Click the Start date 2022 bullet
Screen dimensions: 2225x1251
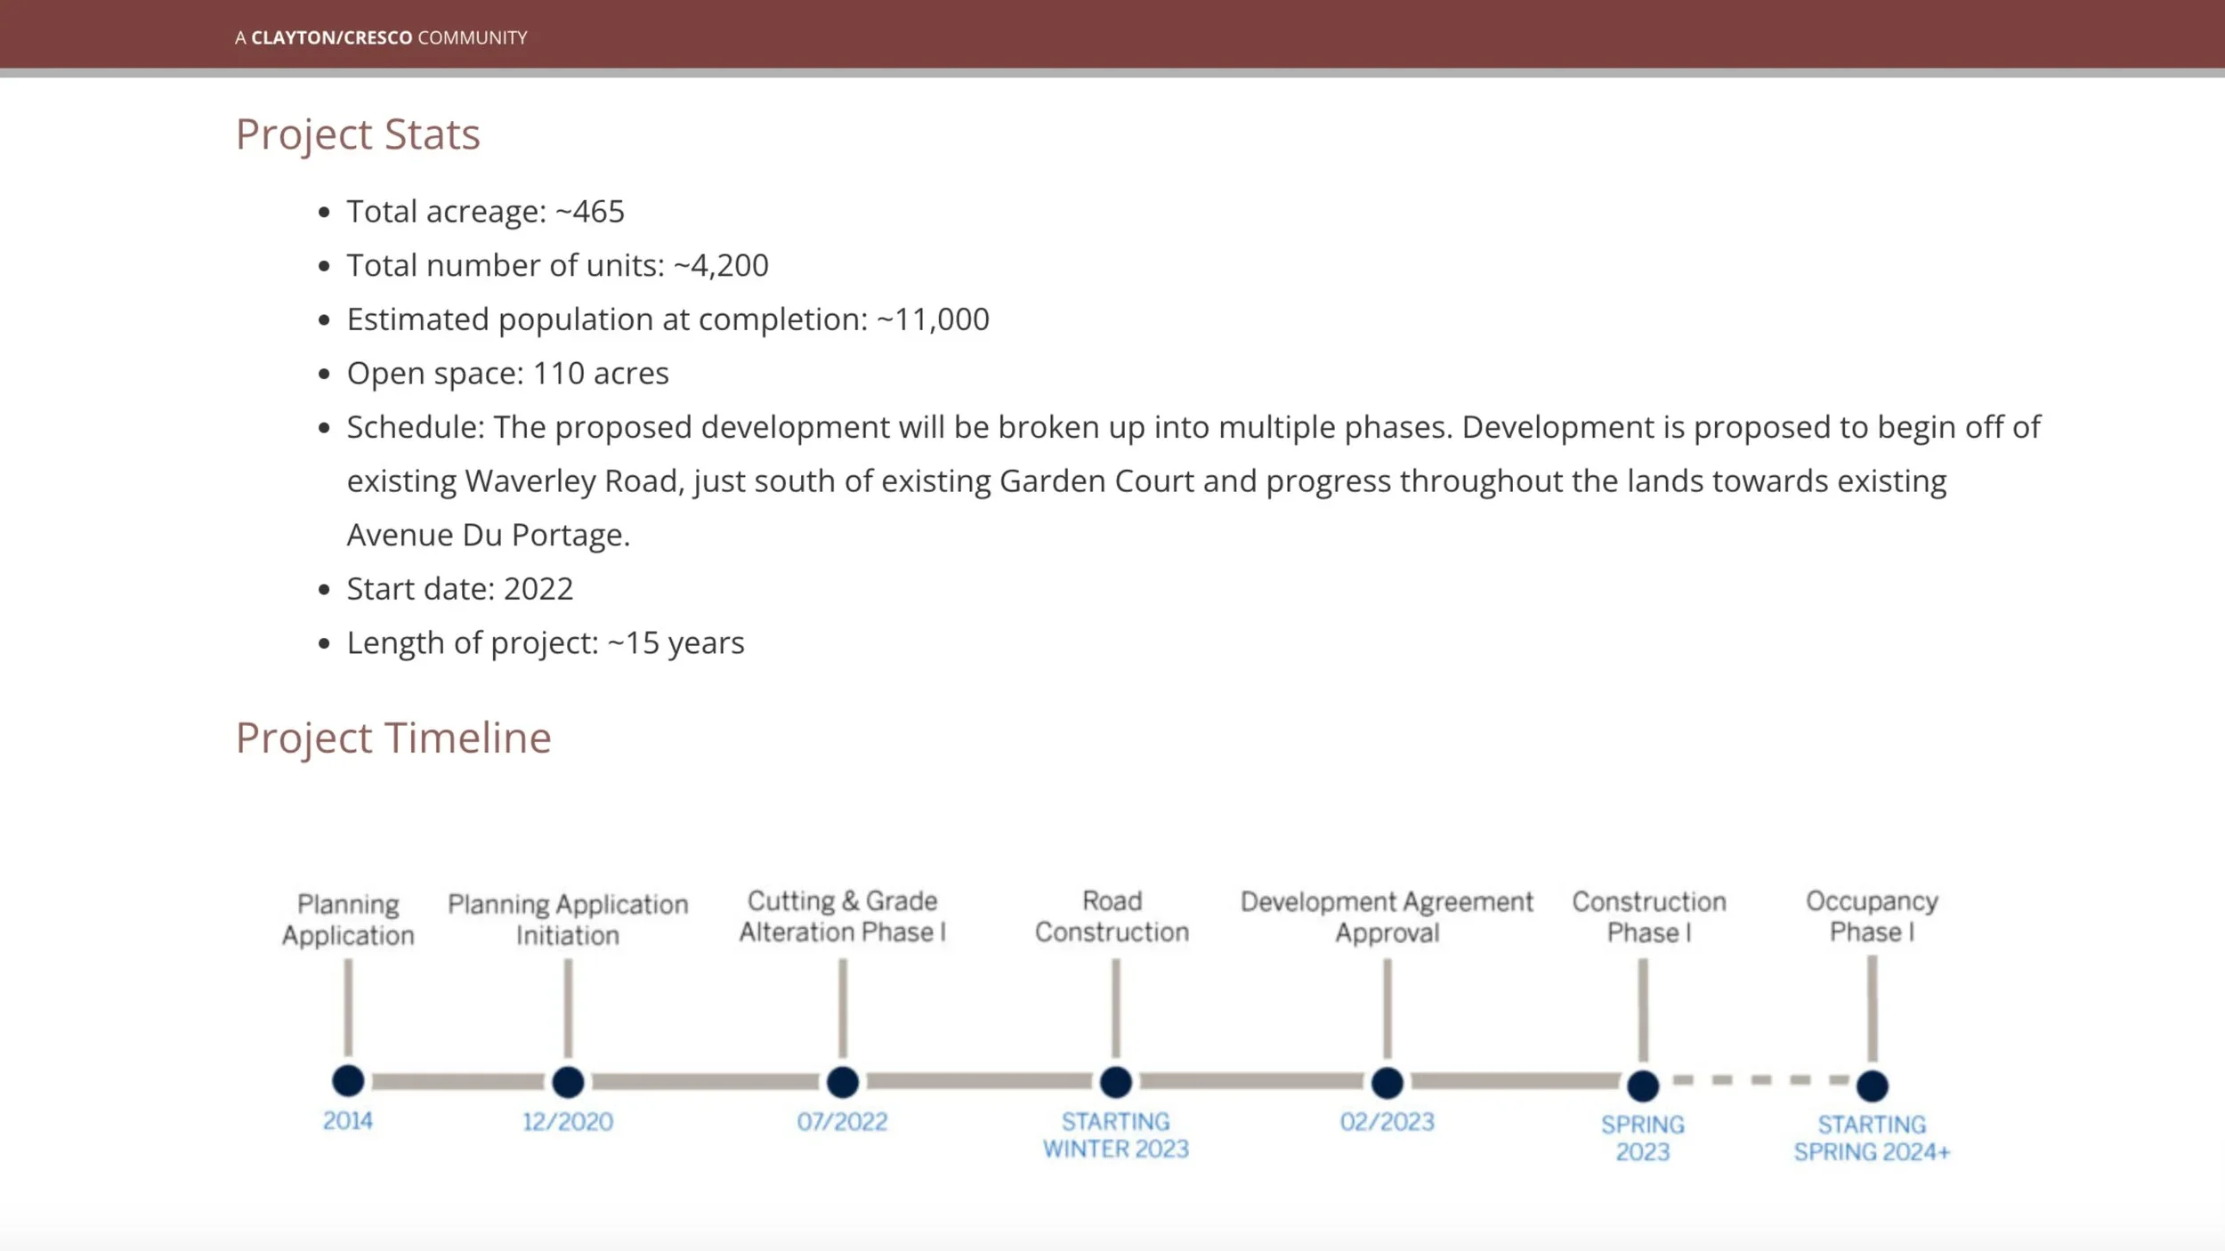pos(459,589)
